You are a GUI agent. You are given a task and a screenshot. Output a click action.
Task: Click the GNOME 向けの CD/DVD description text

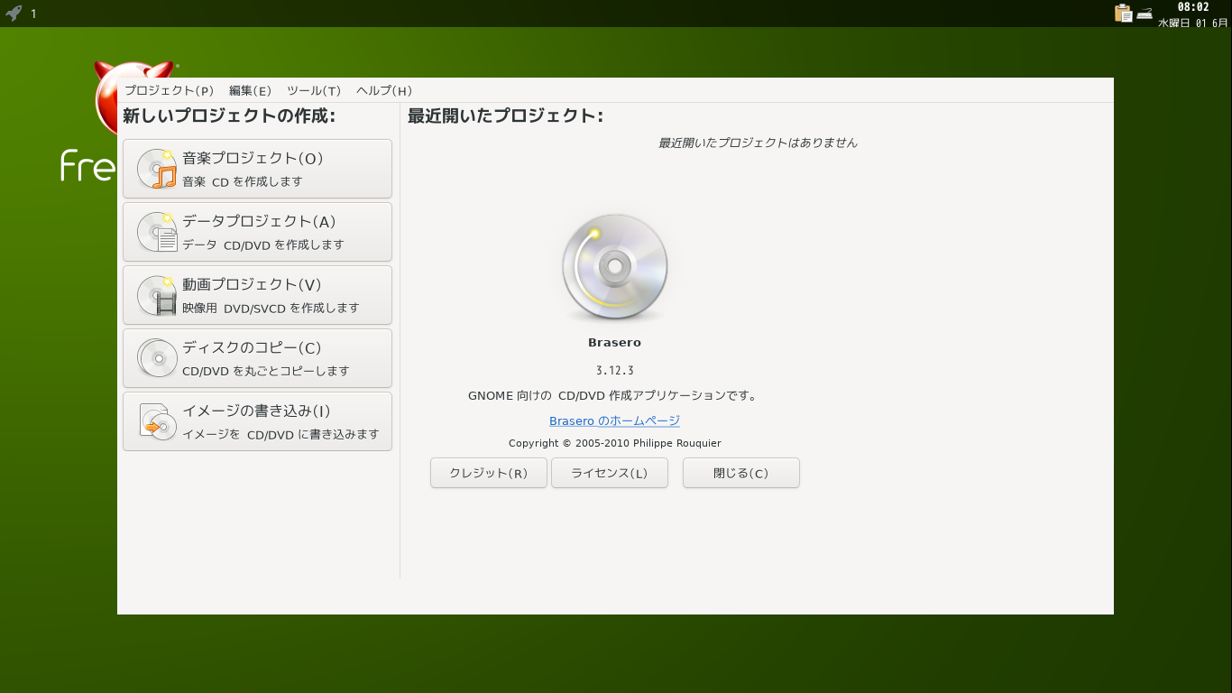pyautogui.click(x=614, y=395)
